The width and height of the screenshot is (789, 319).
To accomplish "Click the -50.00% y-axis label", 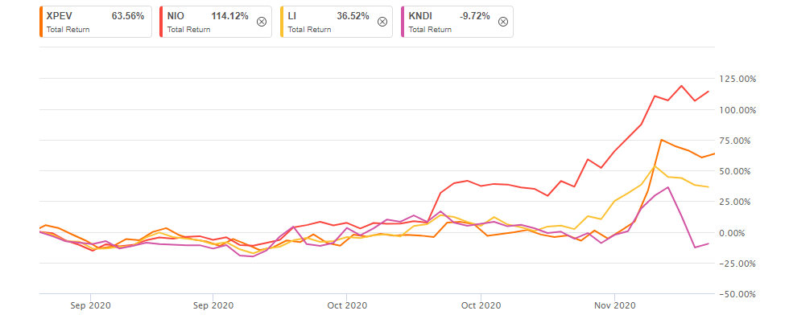I will pyautogui.click(x=737, y=294).
